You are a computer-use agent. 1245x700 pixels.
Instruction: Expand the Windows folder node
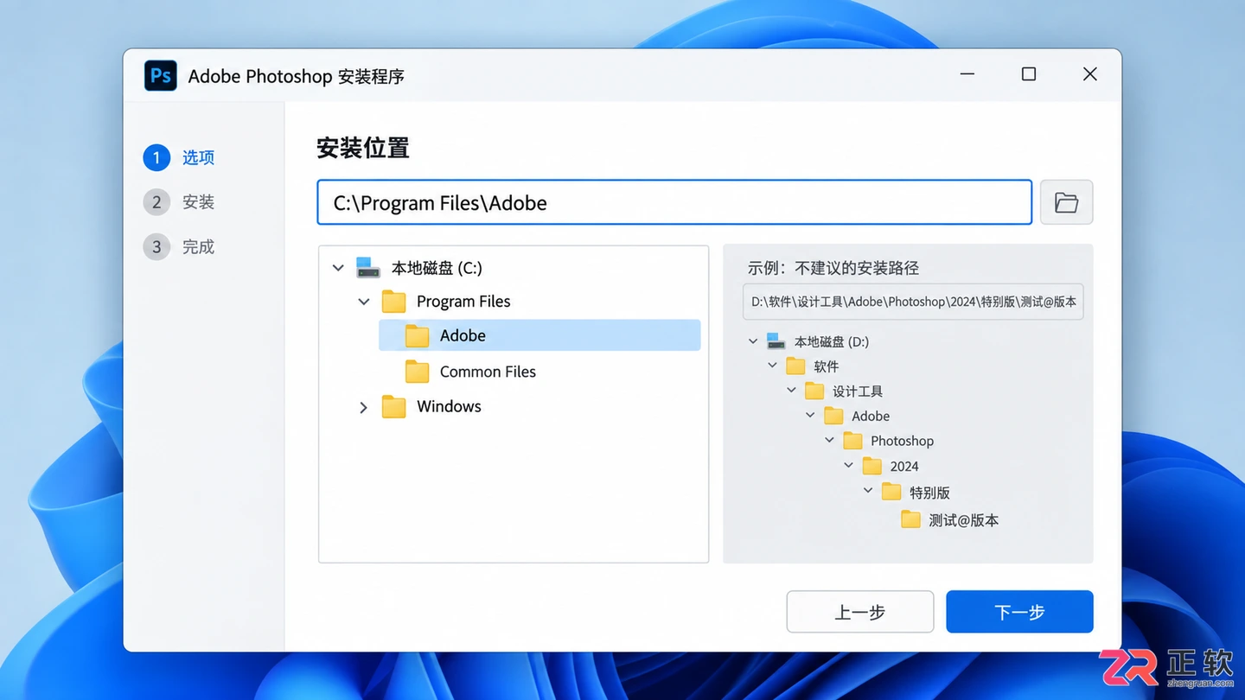[364, 407]
